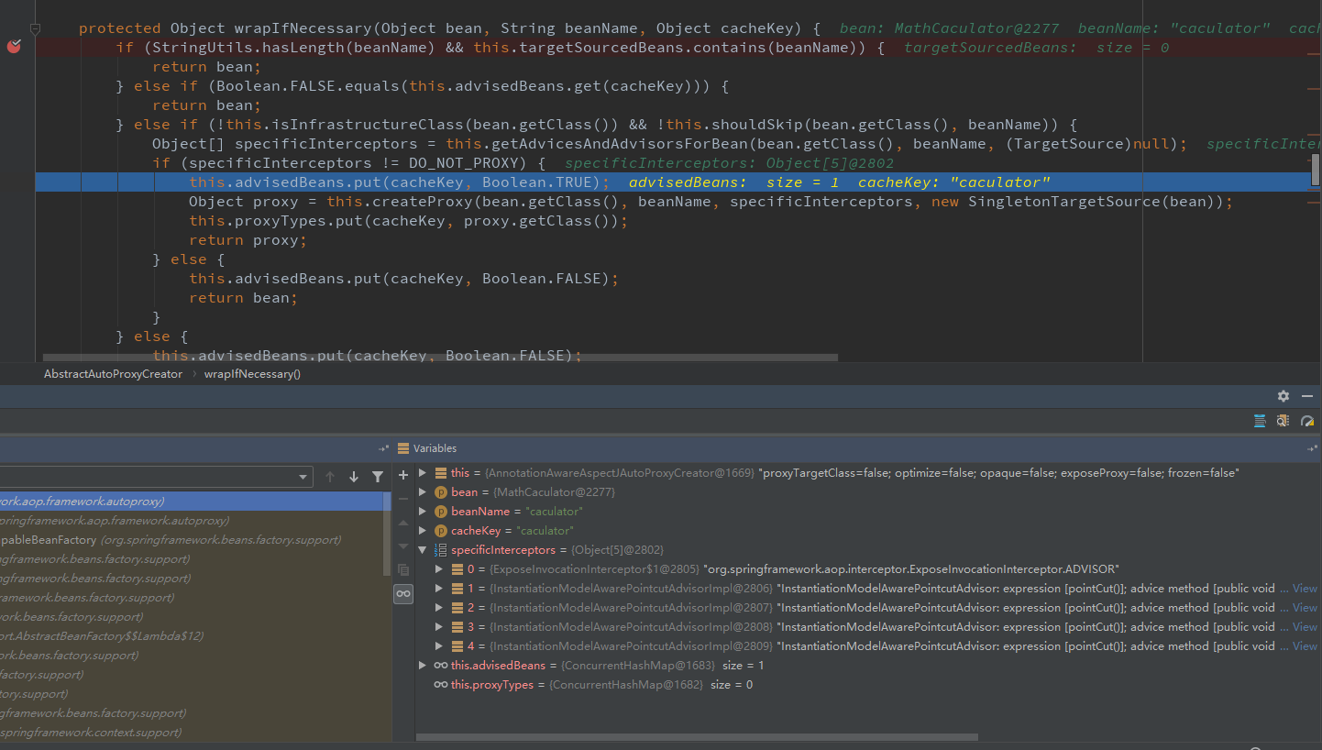Expand array element 0 ExposeInvocationInterceptor
The image size is (1322, 750).
[439, 569]
